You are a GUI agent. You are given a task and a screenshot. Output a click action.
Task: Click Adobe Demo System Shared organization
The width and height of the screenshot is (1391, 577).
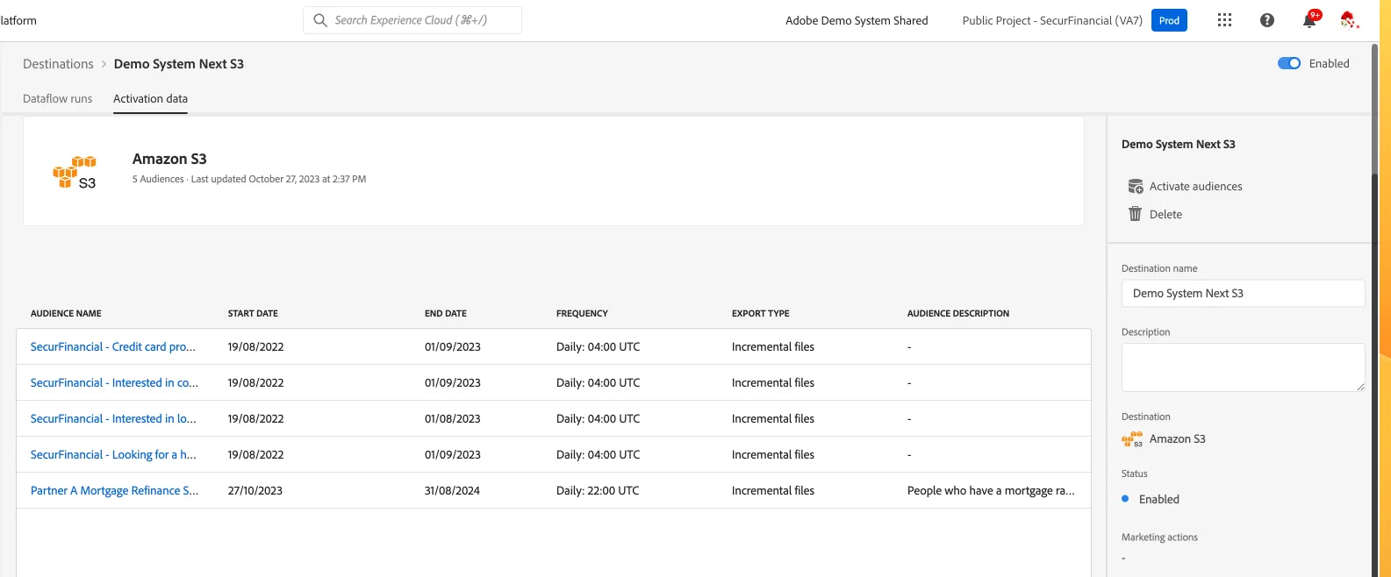857,20
